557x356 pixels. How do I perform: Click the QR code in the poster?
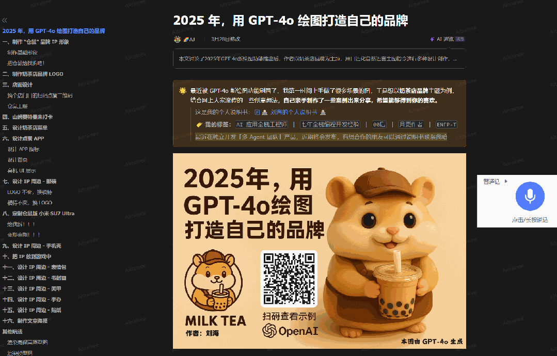coord(289,279)
